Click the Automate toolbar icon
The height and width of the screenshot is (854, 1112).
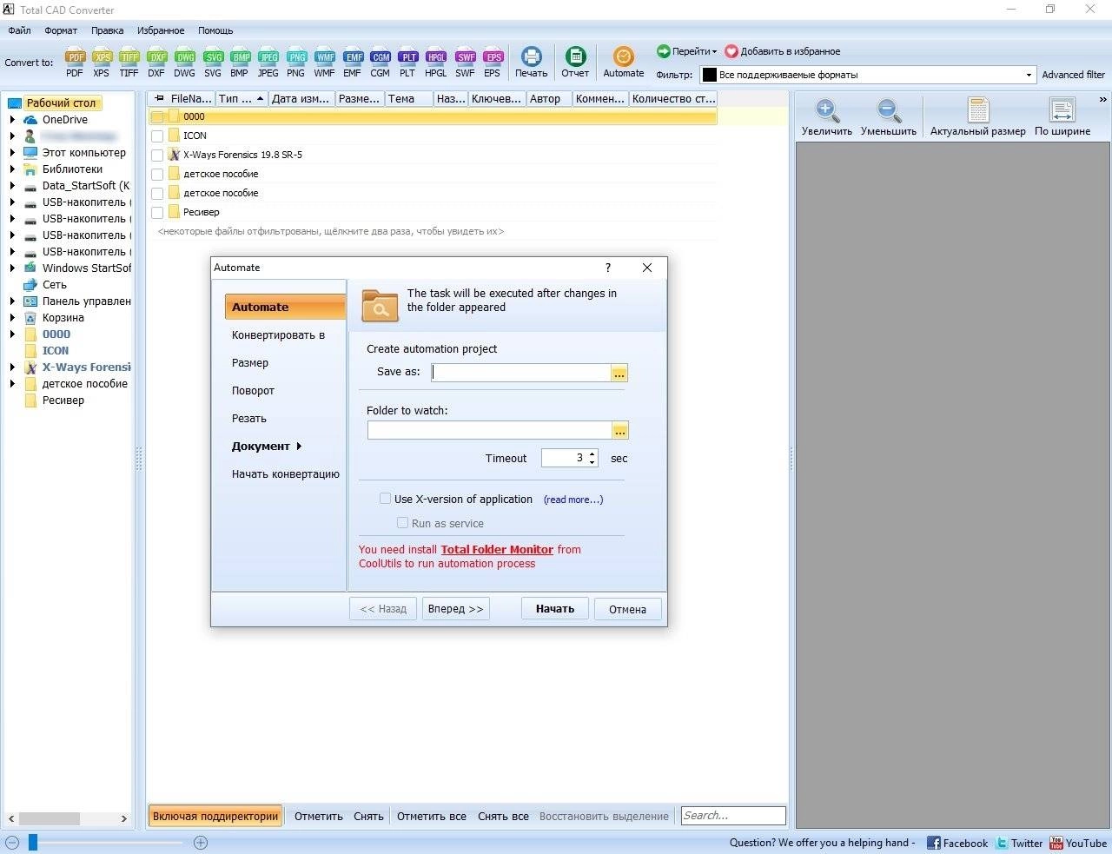pos(624,62)
